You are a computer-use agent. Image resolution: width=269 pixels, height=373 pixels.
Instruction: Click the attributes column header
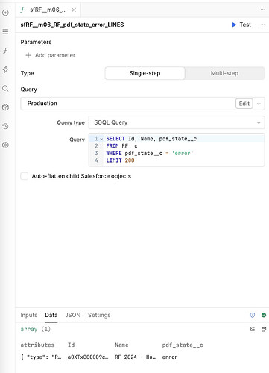coord(37,345)
